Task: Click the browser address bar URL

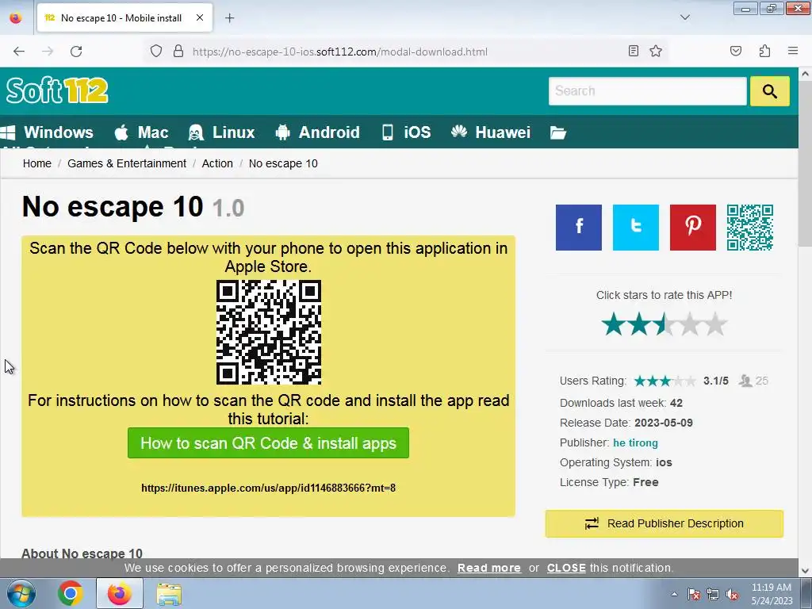Action: (339, 52)
